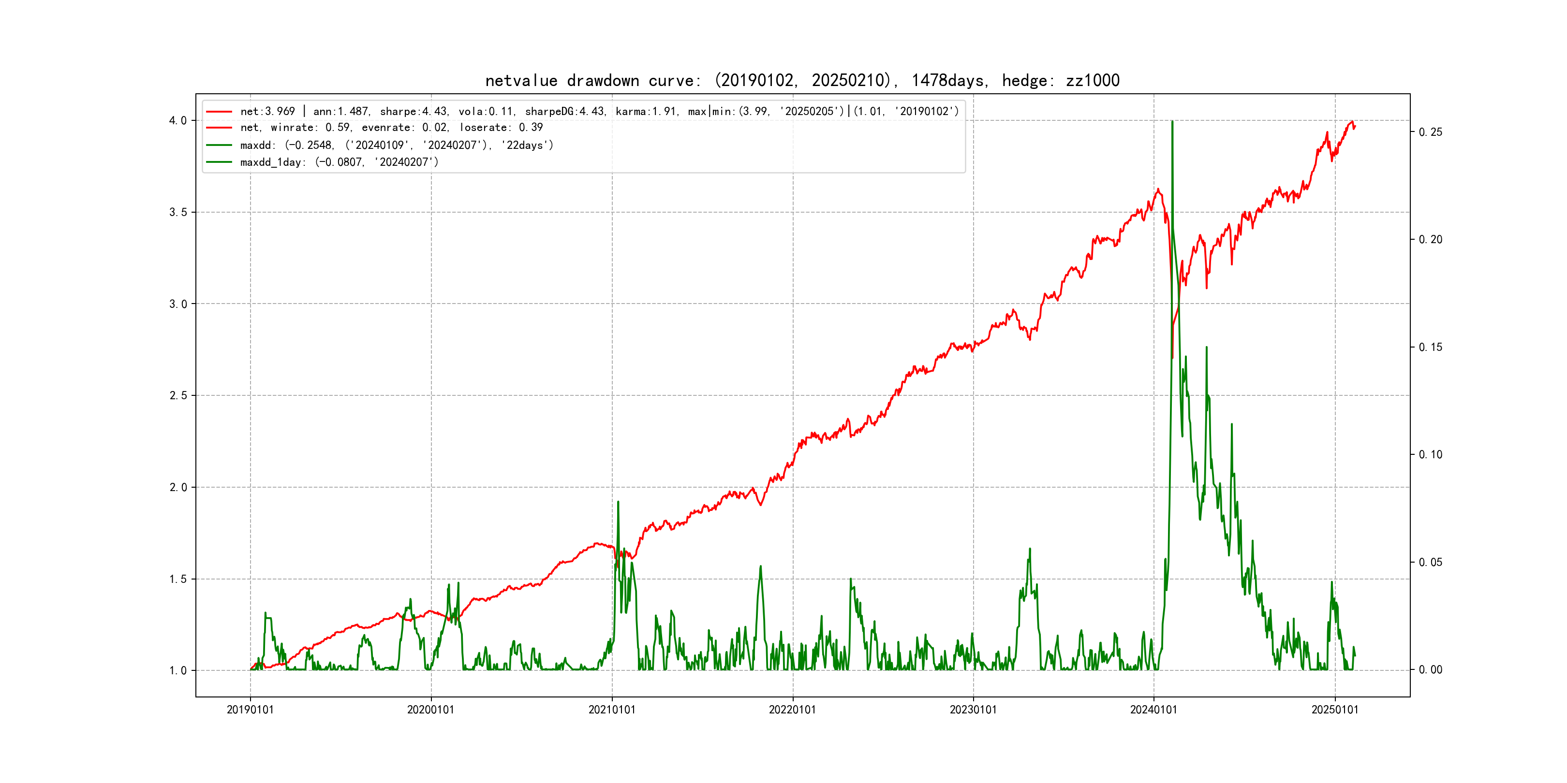Click the 0.00 right axis tick label
Viewport: 1567px width, 783px height.
tap(1430, 670)
